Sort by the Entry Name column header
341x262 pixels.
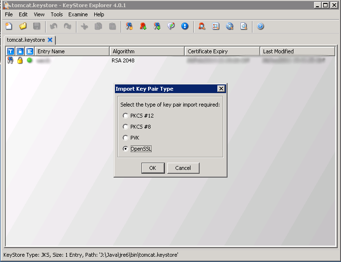coord(72,51)
